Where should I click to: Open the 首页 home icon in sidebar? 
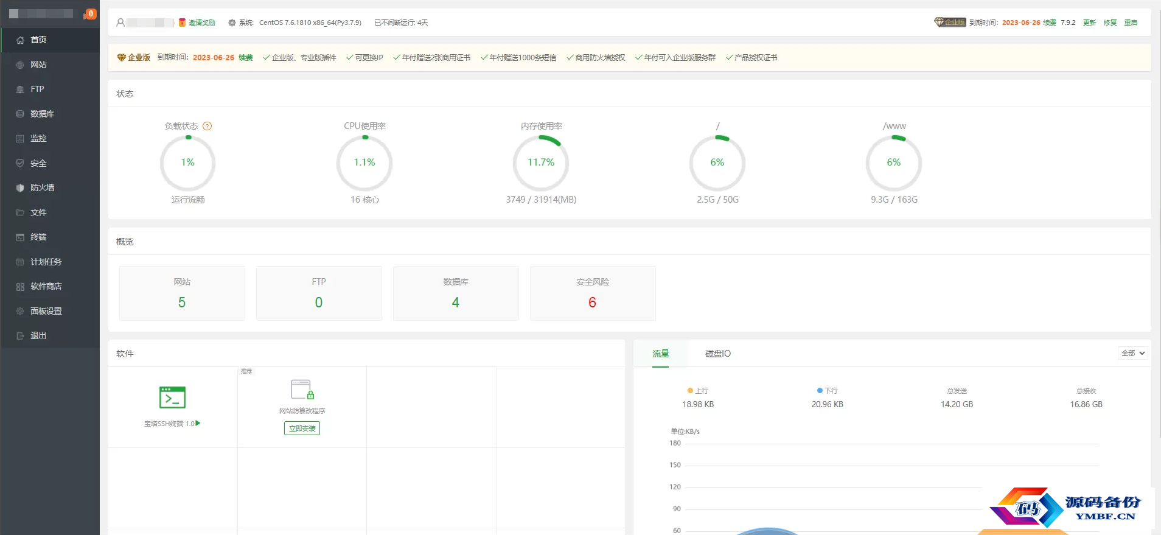pyautogui.click(x=20, y=40)
